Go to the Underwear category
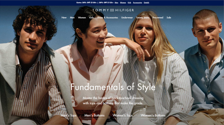The image size is (224, 125). pyautogui.click(x=127, y=17)
